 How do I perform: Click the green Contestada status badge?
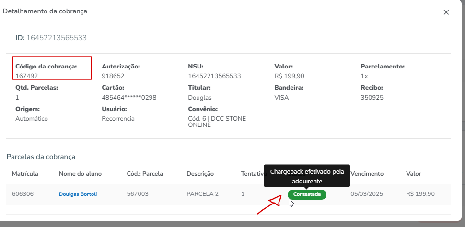[x=307, y=194]
